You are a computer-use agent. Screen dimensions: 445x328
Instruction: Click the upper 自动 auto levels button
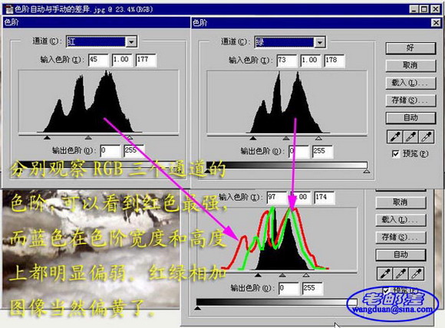tap(410, 118)
